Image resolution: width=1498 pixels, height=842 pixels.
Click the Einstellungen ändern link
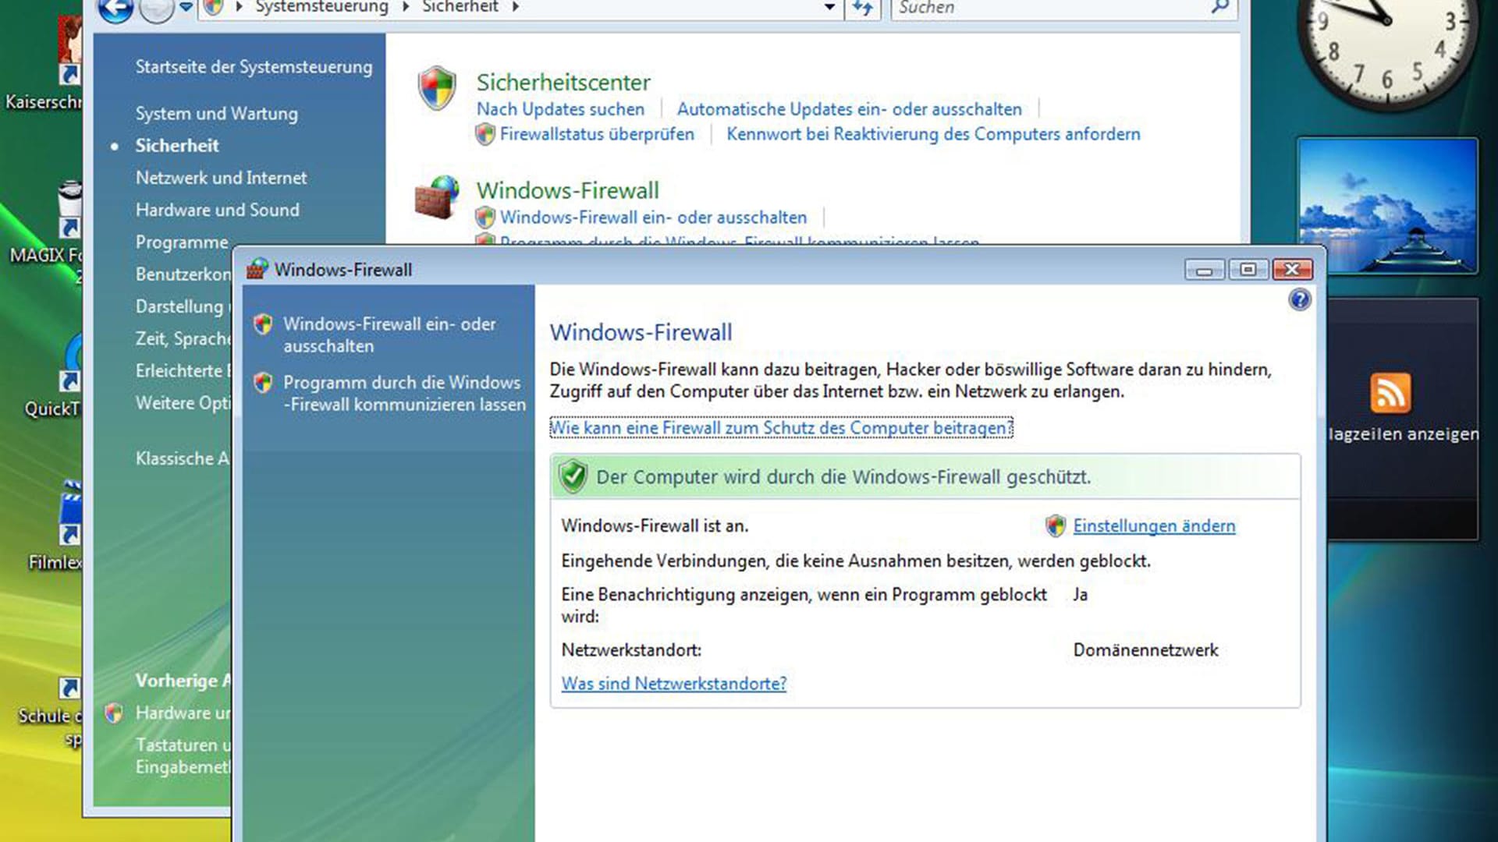[x=1153, y=526]
